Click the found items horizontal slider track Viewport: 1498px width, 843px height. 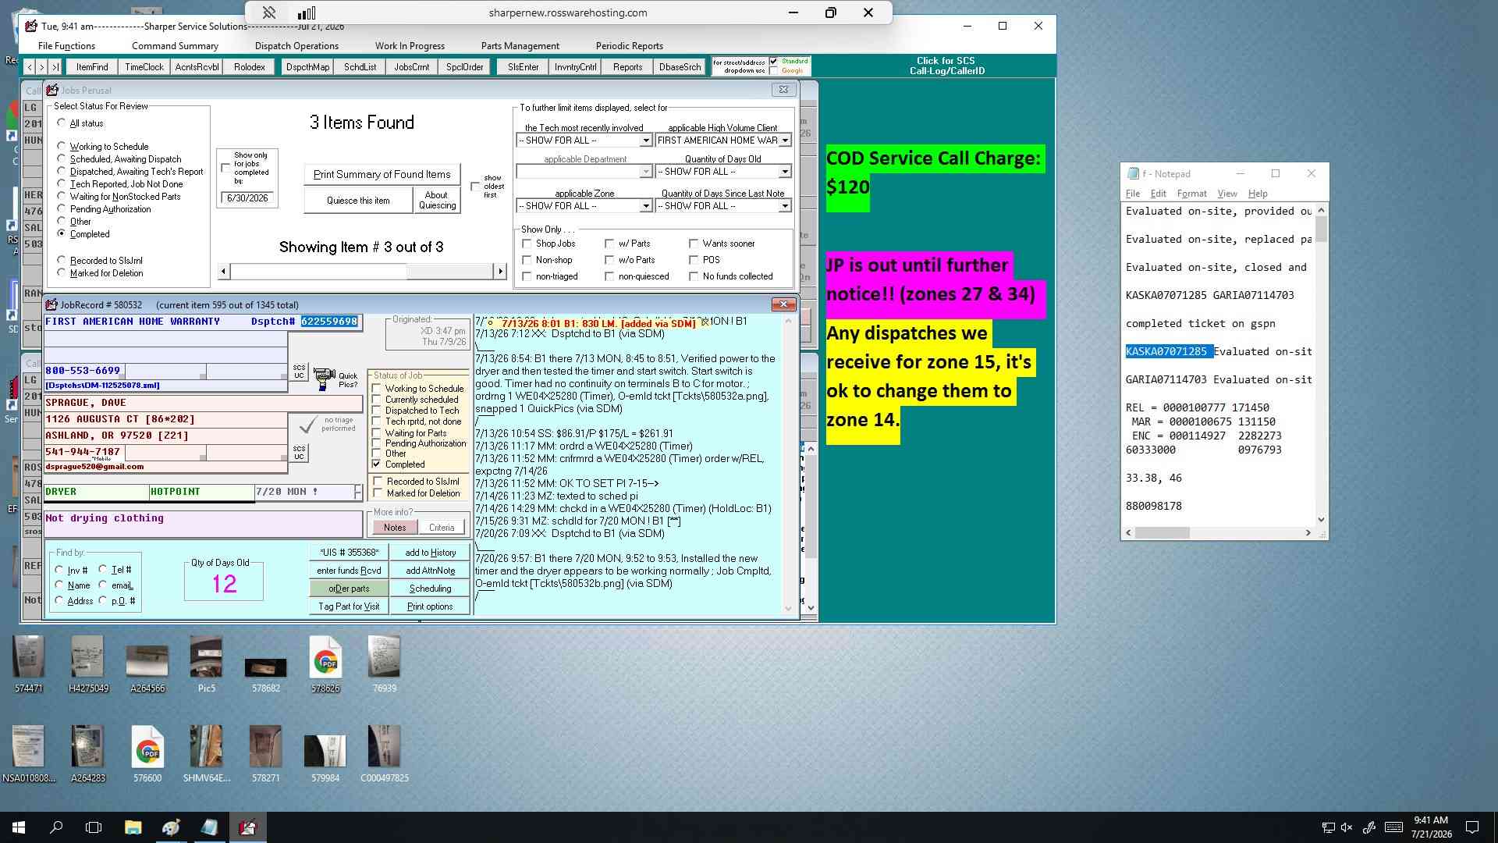pos(362,271)
